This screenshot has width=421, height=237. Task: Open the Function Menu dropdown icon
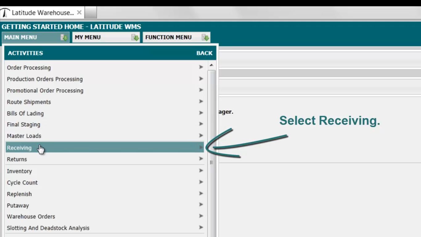[x=205, y=37]
